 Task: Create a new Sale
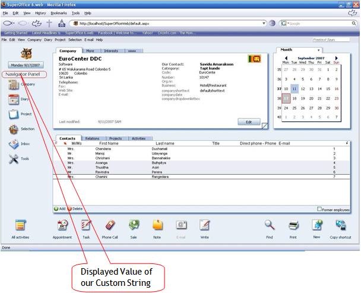[x=134, y=226]
